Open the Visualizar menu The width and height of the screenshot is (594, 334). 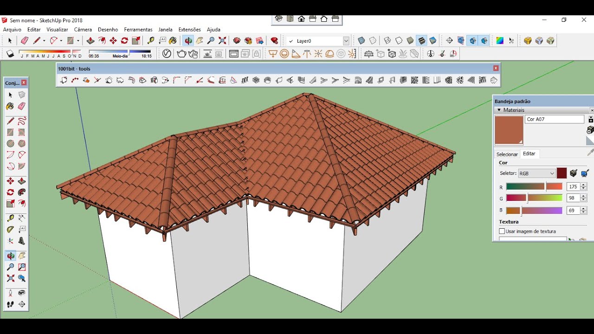pyautogui.click(x=57, y=30)
